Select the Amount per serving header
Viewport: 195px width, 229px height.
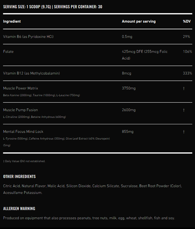pyautogui.click(x=139, y=21)
